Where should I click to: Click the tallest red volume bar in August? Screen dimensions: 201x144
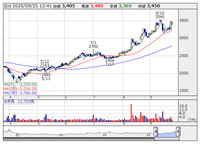click(x=131, y=113)
